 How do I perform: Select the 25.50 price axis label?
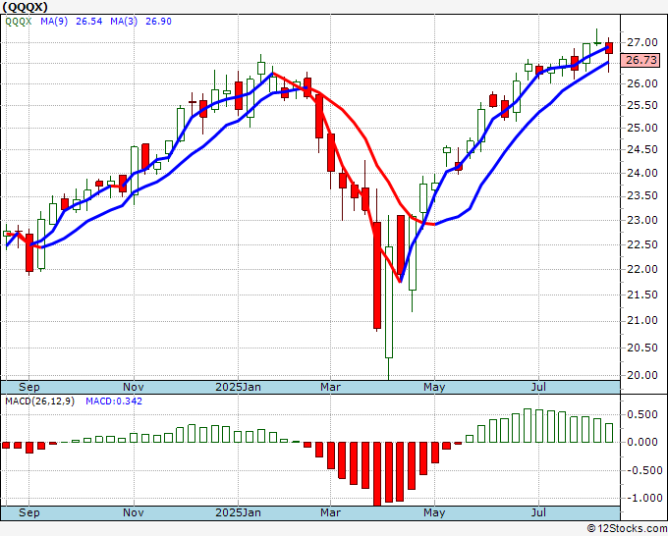642,106
